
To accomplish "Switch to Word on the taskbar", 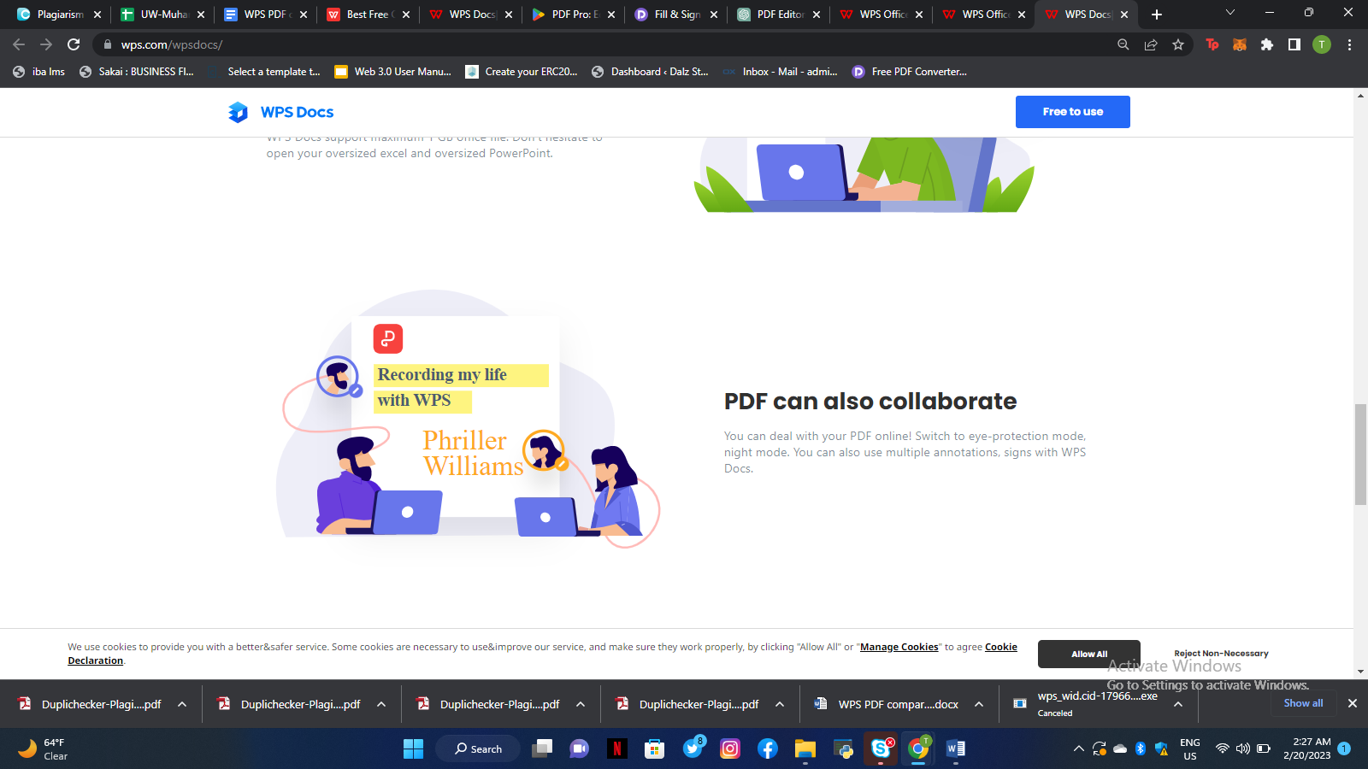I will (x=956, y=748).
